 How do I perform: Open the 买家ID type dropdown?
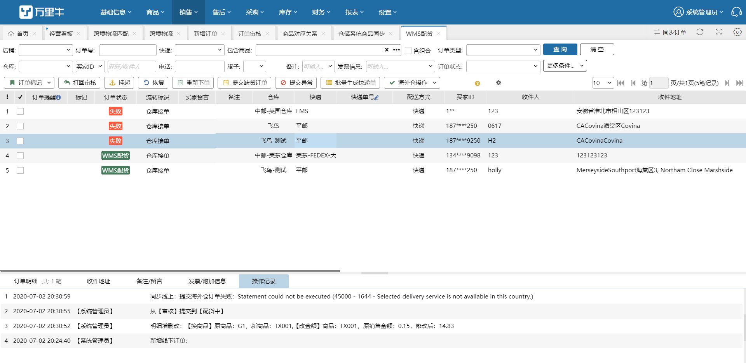pos(90,66)
